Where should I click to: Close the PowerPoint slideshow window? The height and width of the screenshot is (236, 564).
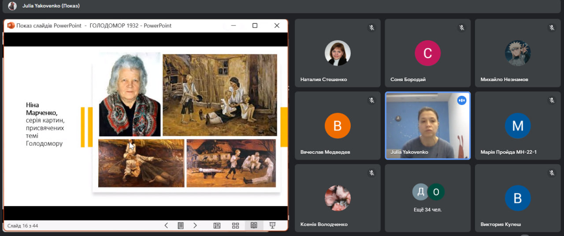click(x=277, y=26)
